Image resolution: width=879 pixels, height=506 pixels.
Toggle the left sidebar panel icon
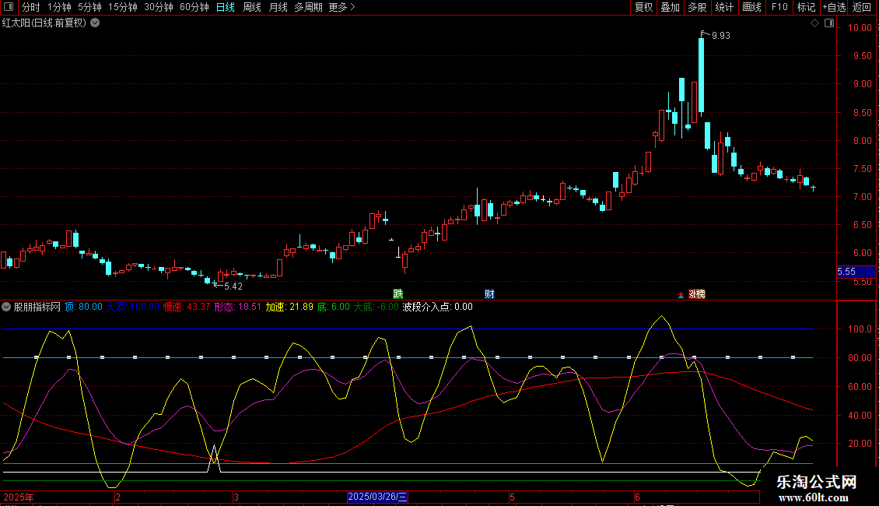click(9, 7)
